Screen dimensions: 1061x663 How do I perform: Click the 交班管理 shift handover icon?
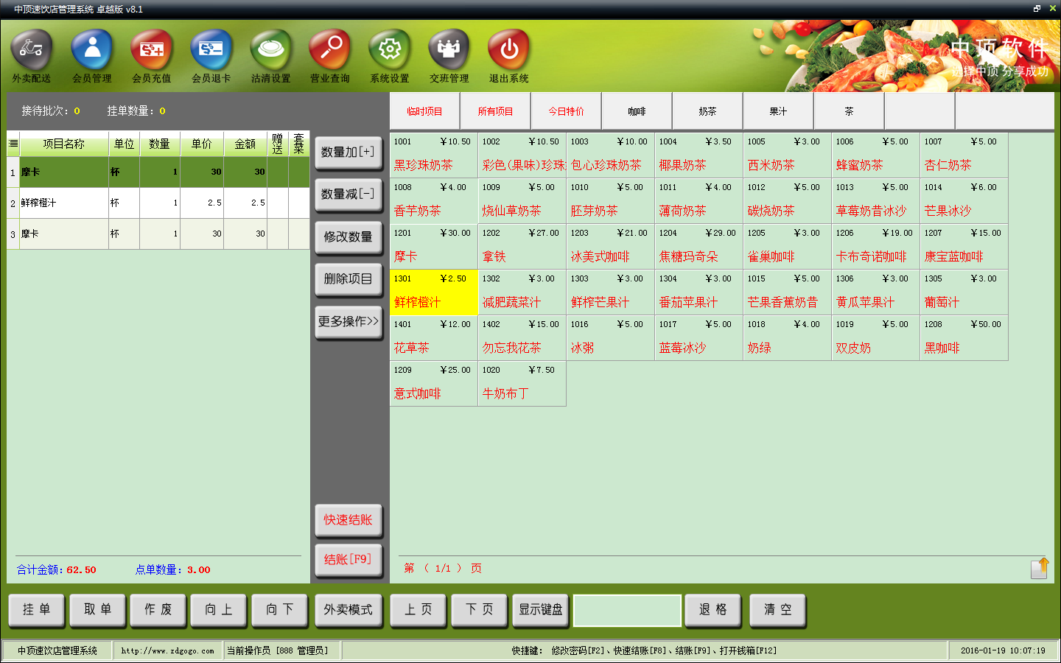pos(449,50)
